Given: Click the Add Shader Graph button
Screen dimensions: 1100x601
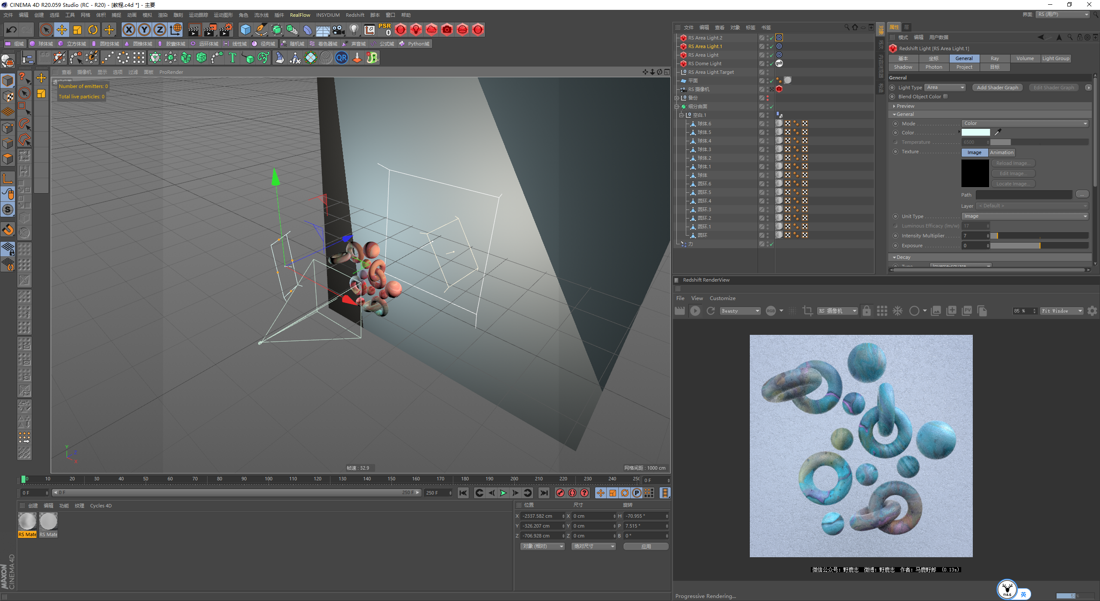Looking at the screenshot, I should [997, 88].
